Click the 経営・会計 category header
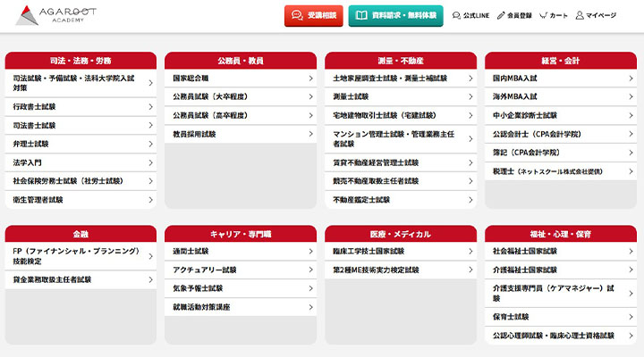644x357 pixels. pos(561,61)
